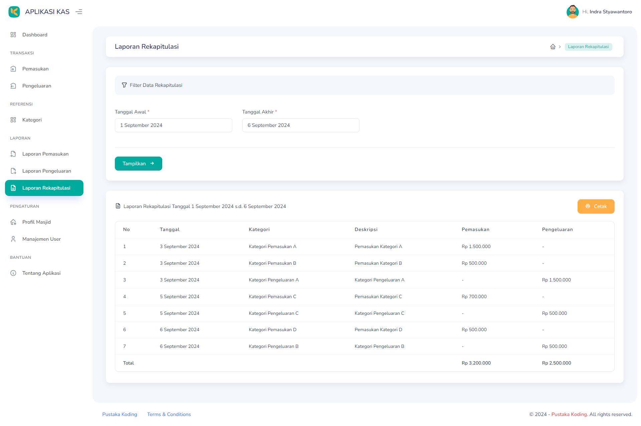Toggle the sidebar with the hamburger icon
The width and height of the screenshot is (641, 426).
pos(79,12)
